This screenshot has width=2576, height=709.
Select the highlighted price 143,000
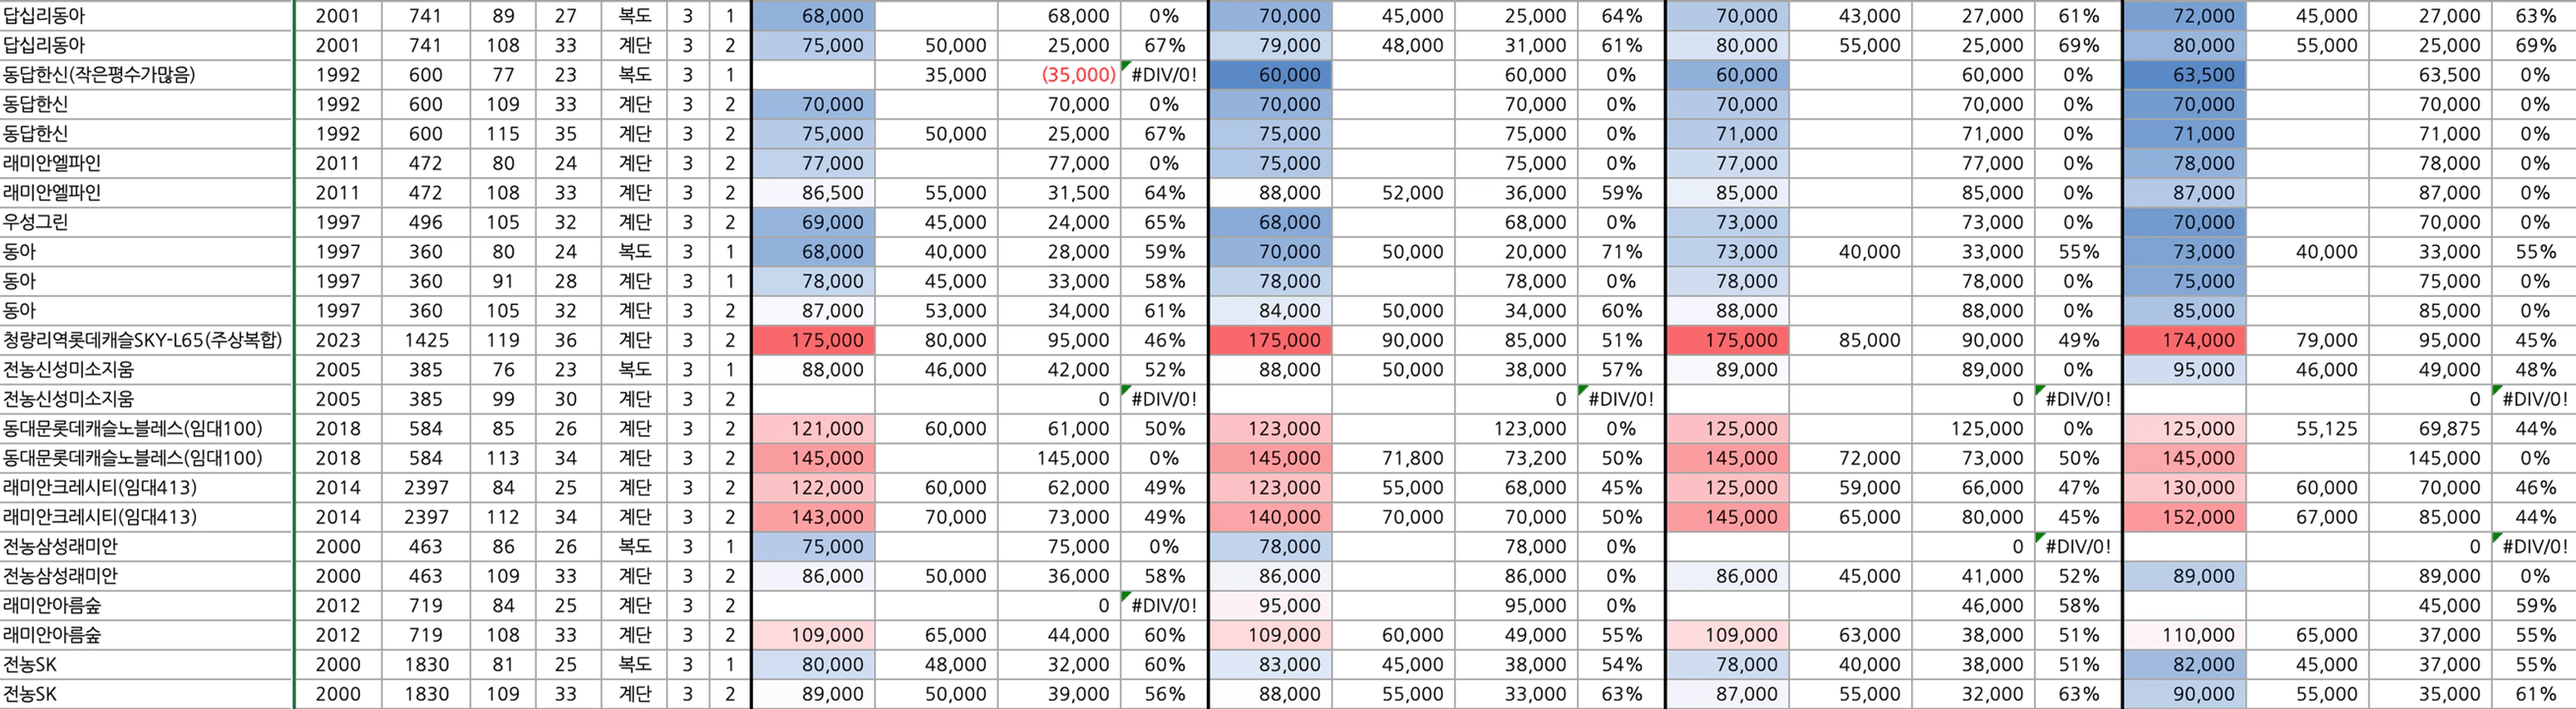point(813,517)
